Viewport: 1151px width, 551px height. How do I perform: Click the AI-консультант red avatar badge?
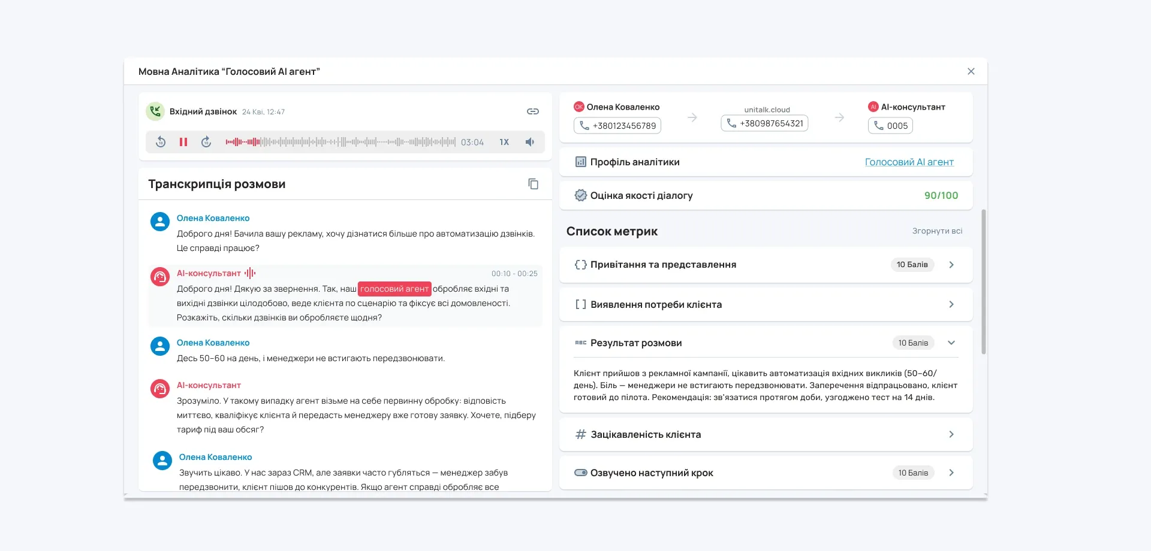[x=873, y=107]
